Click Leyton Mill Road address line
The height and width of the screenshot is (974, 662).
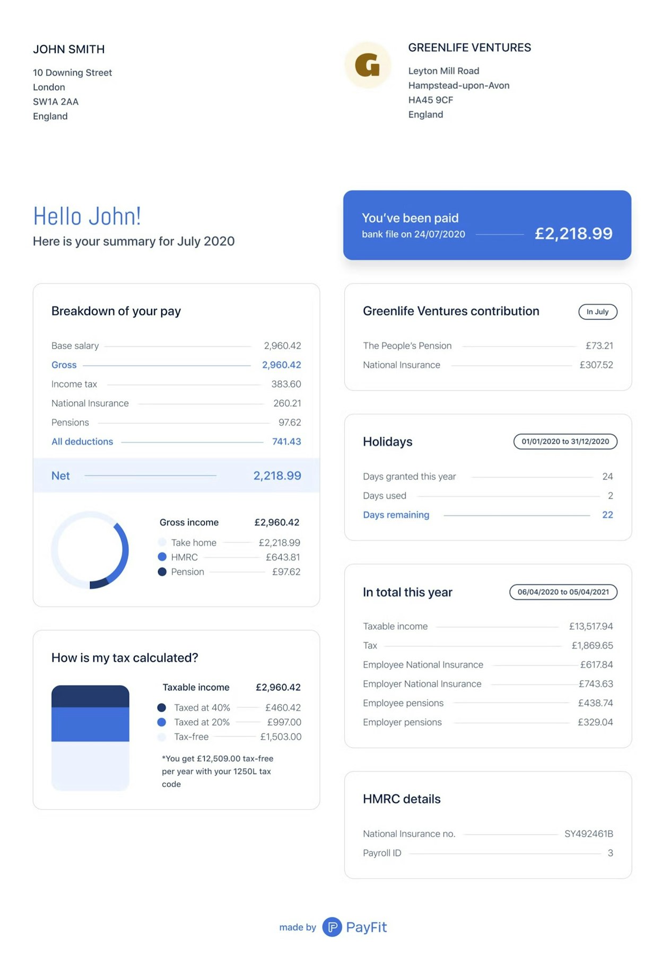(443, 71)
